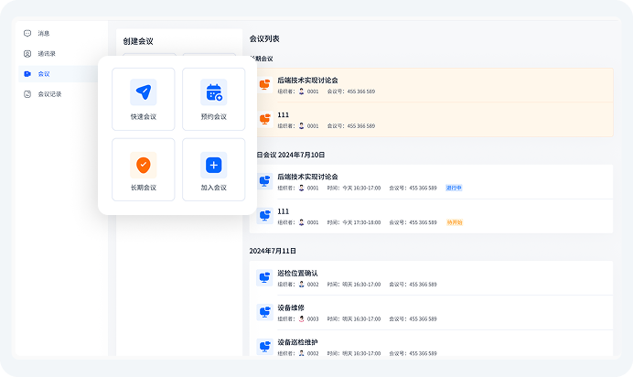Screen dimensions: 633x377
Task: Click organizer avatar in long-term 111 row
Action: click(301, 126)
